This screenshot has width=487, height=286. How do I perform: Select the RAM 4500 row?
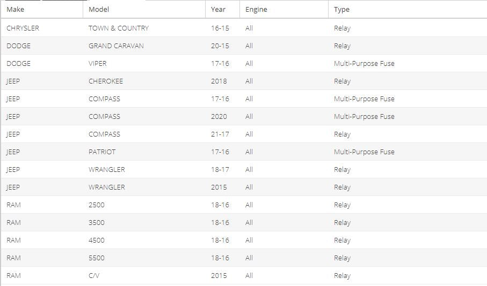point(244,240)
